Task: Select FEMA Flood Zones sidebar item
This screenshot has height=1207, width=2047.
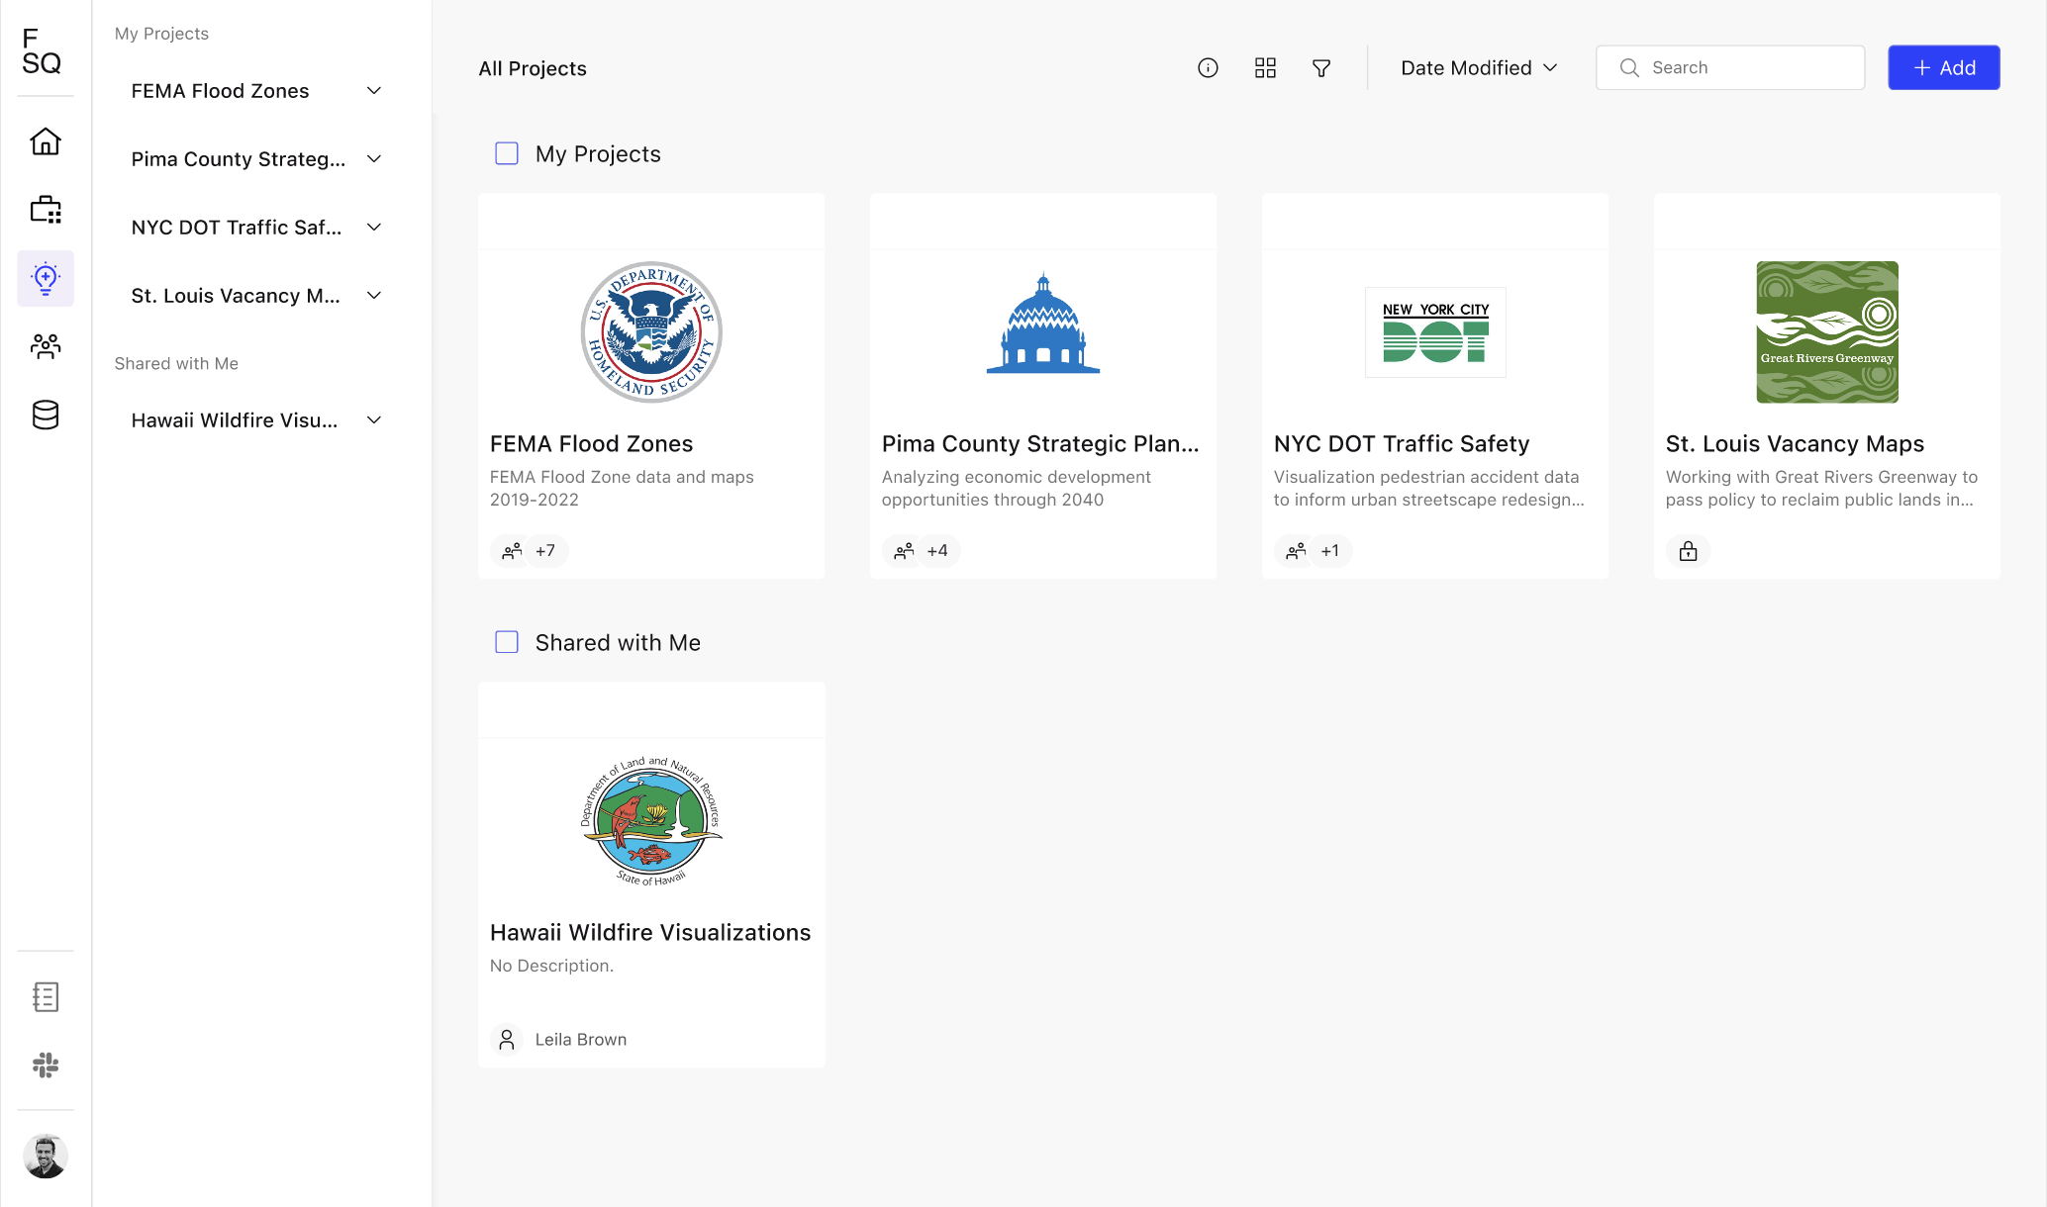Action: tap(220, 91)
